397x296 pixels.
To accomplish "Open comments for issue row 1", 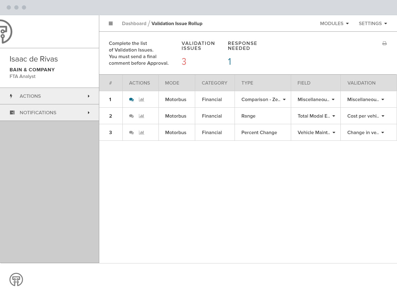I will click(131, 99).
